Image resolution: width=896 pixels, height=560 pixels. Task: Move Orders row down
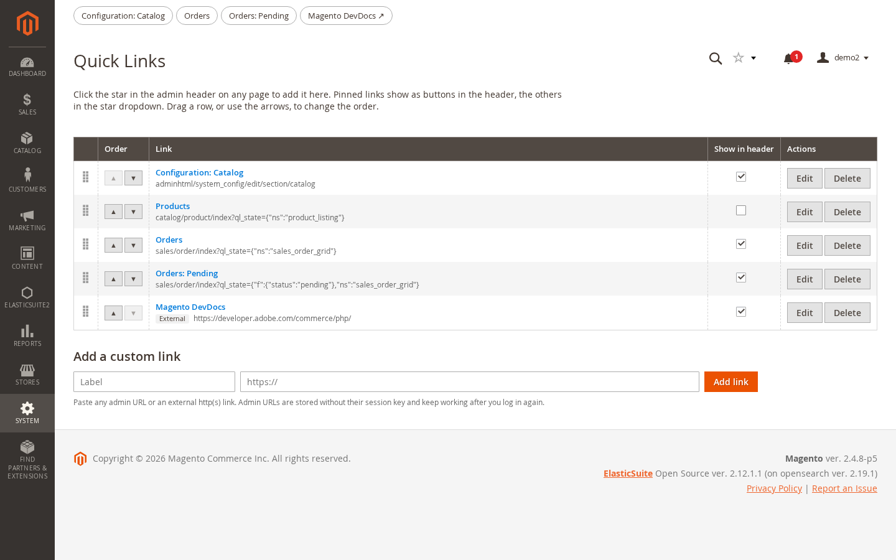coord(133,245)
